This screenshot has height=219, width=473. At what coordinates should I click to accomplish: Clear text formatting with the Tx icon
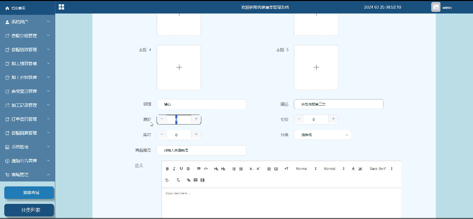pyautogui.click(x=178, y=180)
